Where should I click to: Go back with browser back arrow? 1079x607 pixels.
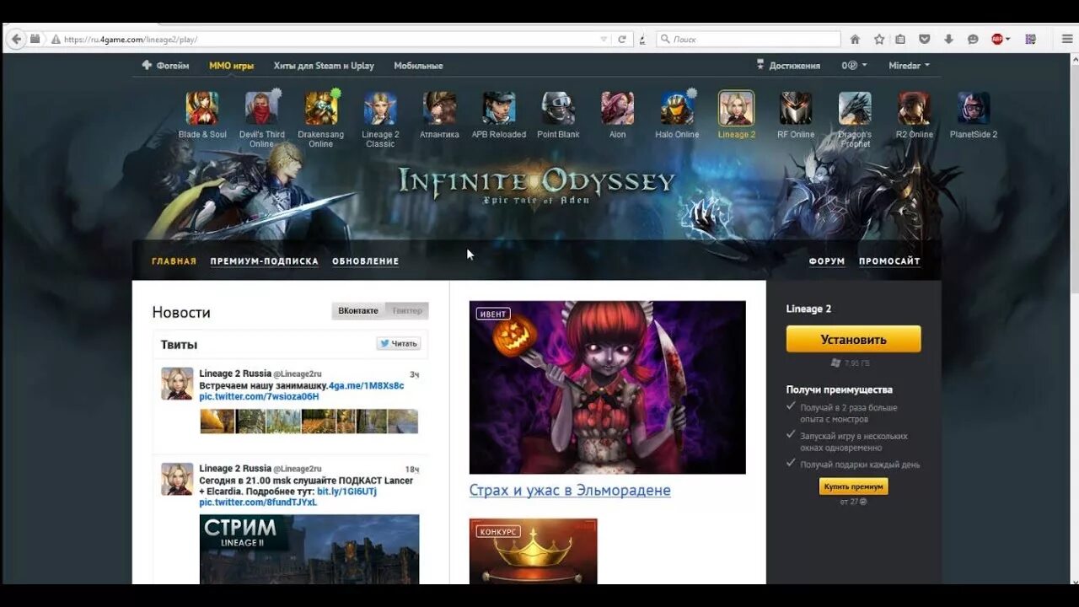point(15,39)
